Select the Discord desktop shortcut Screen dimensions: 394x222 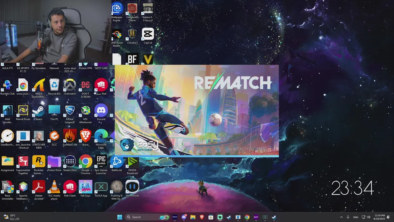101,113
